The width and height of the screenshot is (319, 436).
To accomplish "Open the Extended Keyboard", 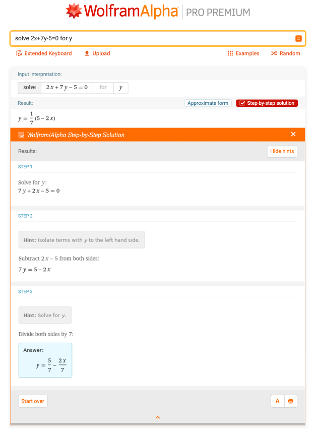I will point(44,53).
